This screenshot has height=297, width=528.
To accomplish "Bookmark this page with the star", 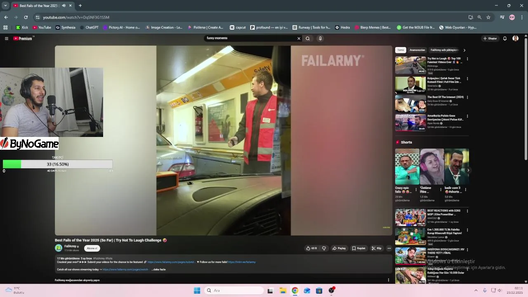I will pos(488,17).
